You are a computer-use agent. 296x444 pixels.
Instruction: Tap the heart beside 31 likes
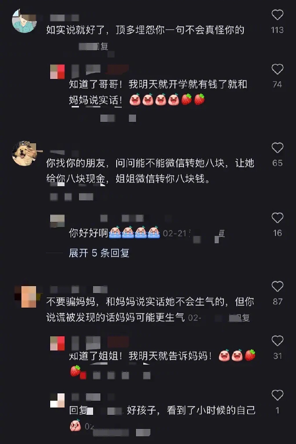277,341
